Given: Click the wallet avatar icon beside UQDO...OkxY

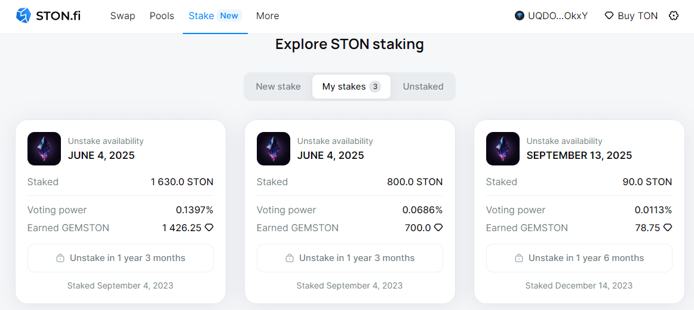Looking at the screenshot, I should pos(520,16).
